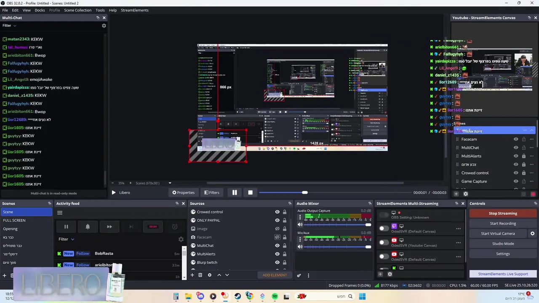Hide Facecam in StreamElements Canvas list
Viewport: 539px width, 303px height.
(x=516, y=139)
